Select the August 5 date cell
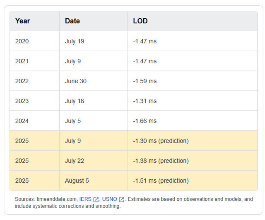Screen dimensions: 265x220 [x=77, y=180]
